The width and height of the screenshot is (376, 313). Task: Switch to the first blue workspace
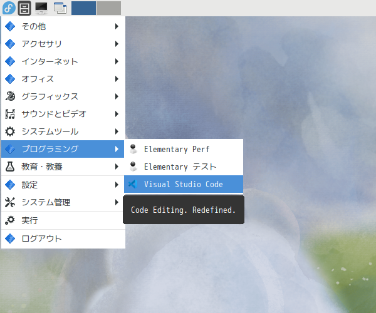(x=83, y=8)
